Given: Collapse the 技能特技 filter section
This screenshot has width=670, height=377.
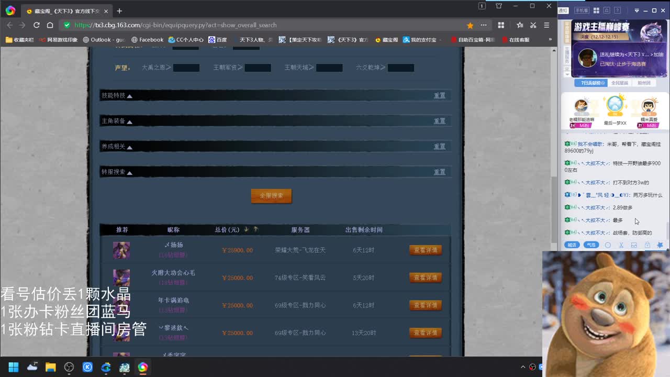Looking at the screenshot, I should coord(129,96).
